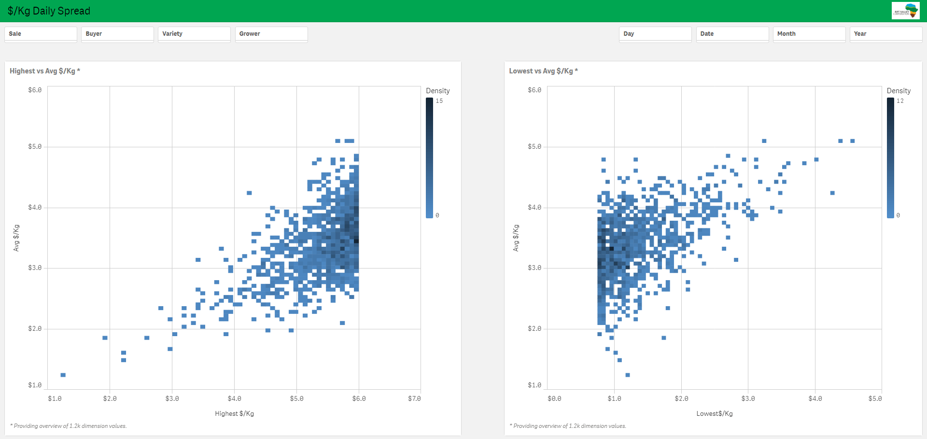Image resolution: width=927 pixels, height=439 pixels.
Task: Open the Month filter selector
Action: pyautogui.click(x=809, y=34)
